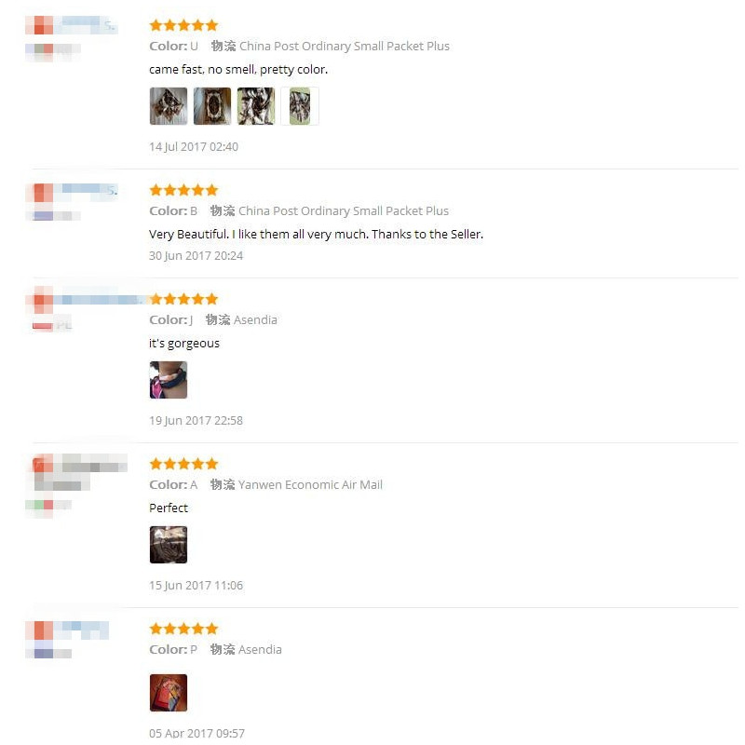Open reviewer profile of first review

tap(72, 25)
